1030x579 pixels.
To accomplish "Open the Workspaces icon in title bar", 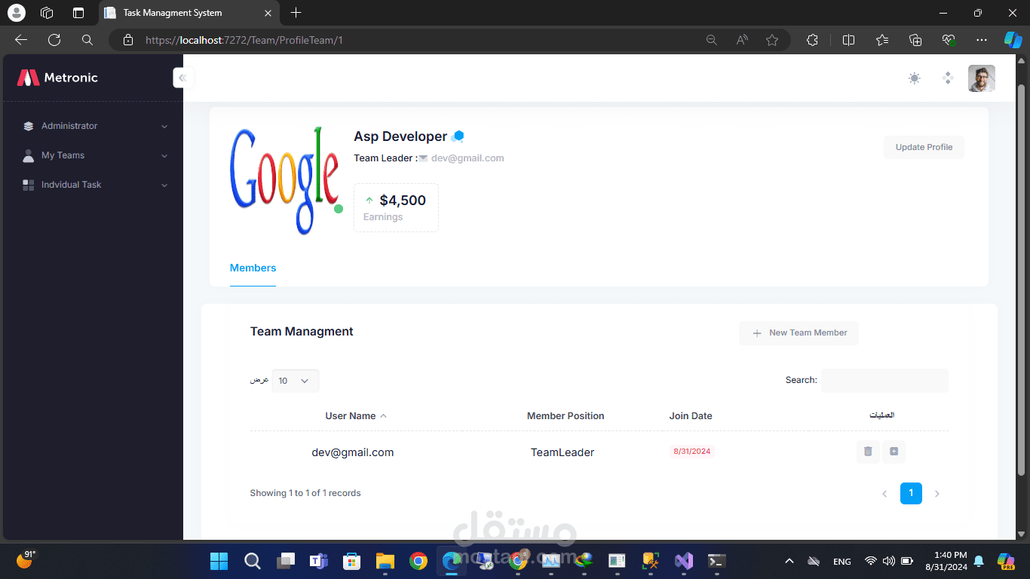I will (47, 13).
